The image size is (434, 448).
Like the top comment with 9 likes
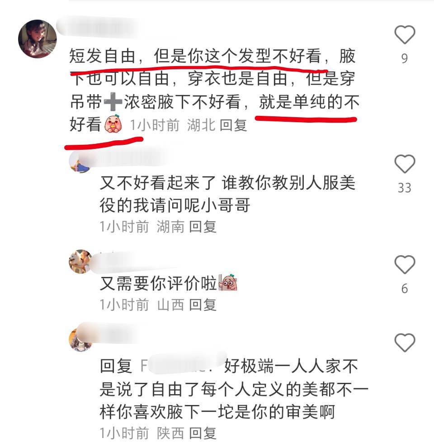(x=405, y=34)
